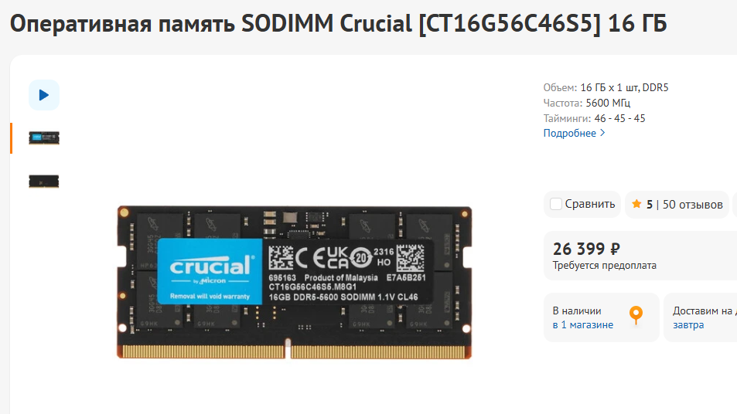
Task: Tick the Сравнить checkbox
Action: click(555, 204)
